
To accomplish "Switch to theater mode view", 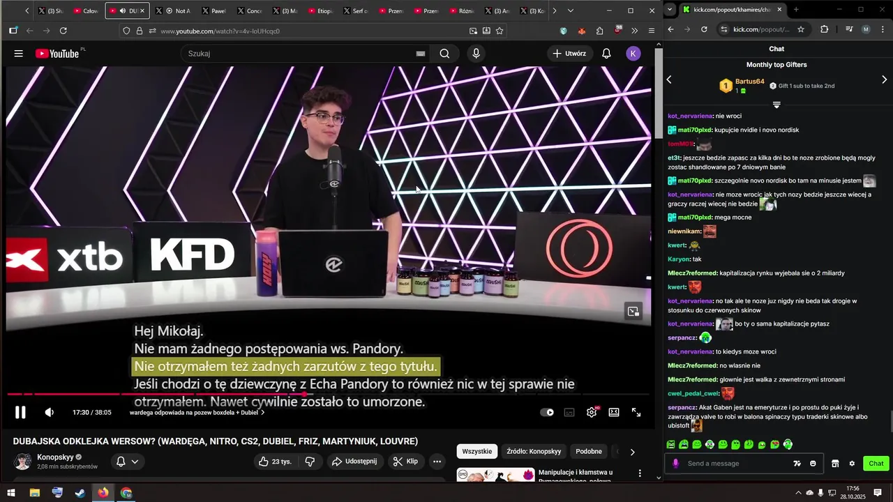I will pyautogui.click(x=614, y=412).
